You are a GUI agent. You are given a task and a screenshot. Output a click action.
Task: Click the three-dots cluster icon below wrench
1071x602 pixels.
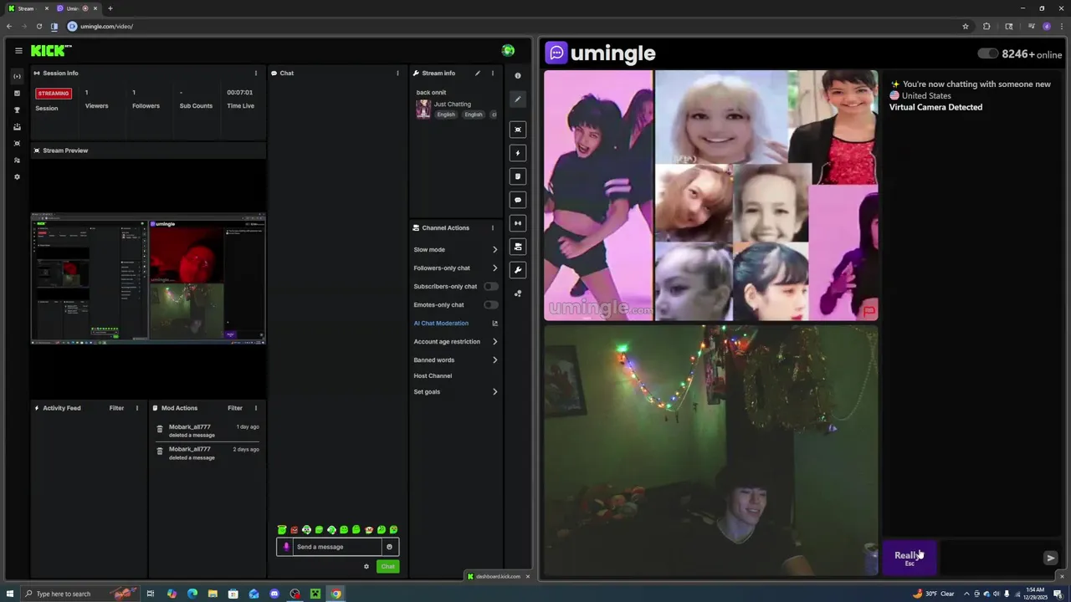pos(518,293)
